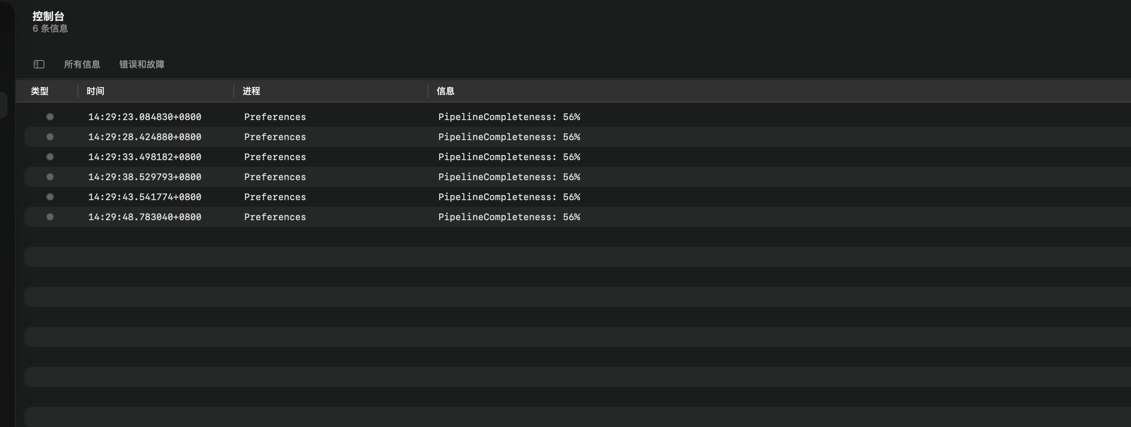Sort by the 进程 column header

point(251,91)
